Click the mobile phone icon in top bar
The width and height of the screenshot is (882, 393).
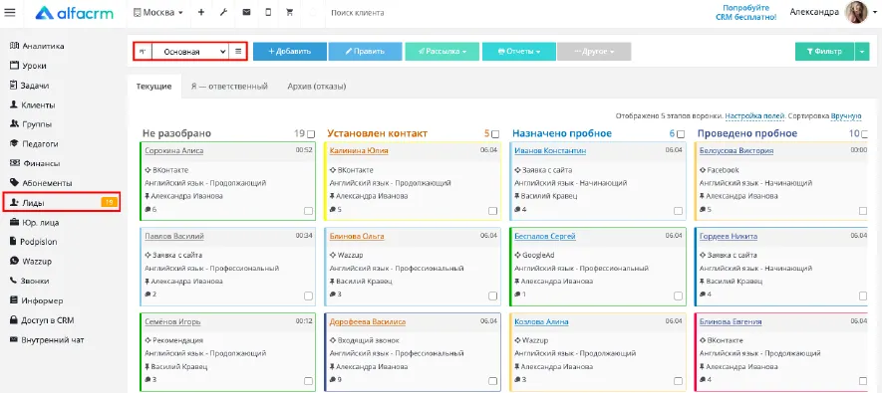(x=268, y=12)
